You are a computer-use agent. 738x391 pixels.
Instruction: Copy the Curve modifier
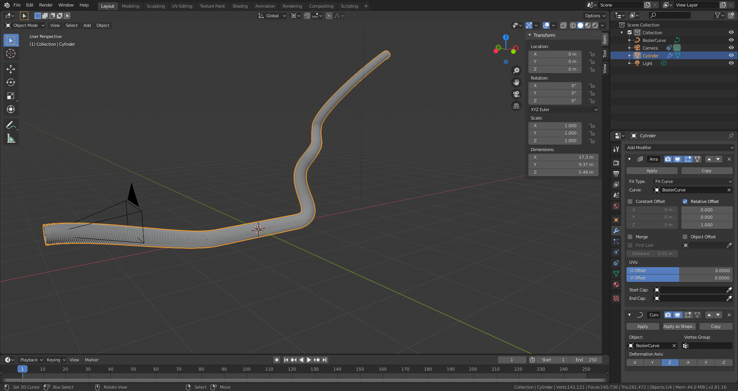tap(716, 326)
